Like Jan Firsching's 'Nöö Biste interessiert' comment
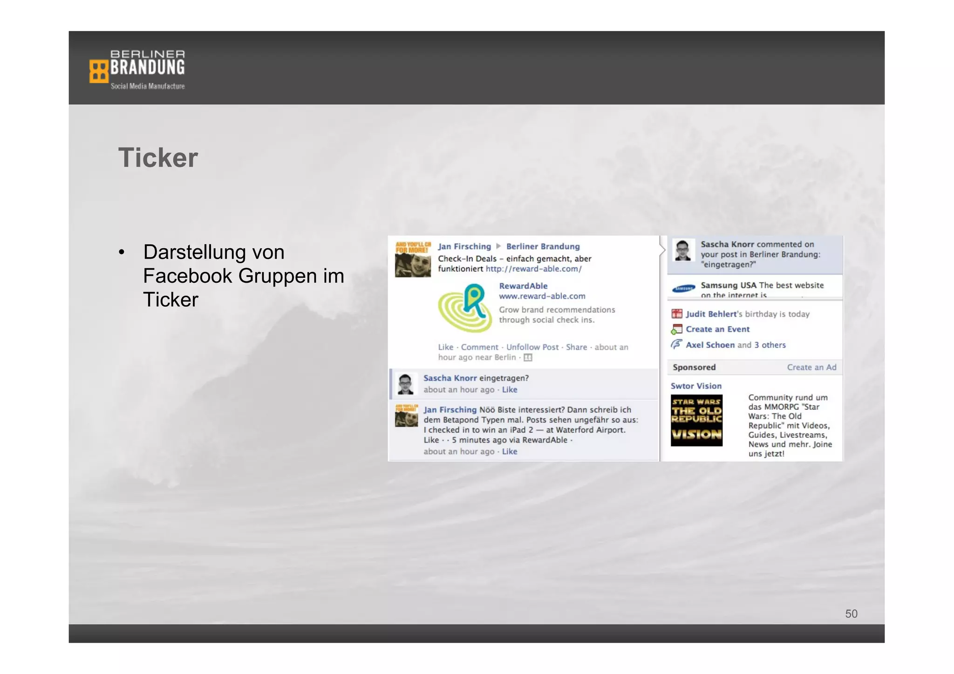The image size is (954, 674). pos(510,452)
